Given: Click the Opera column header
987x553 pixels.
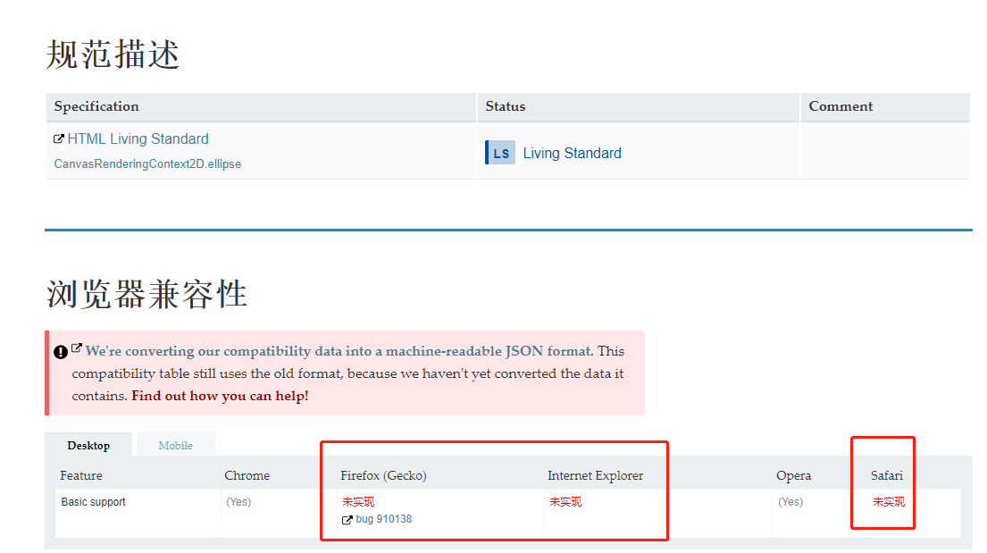Looking at the screenshot, I should (x=793, y=475).
